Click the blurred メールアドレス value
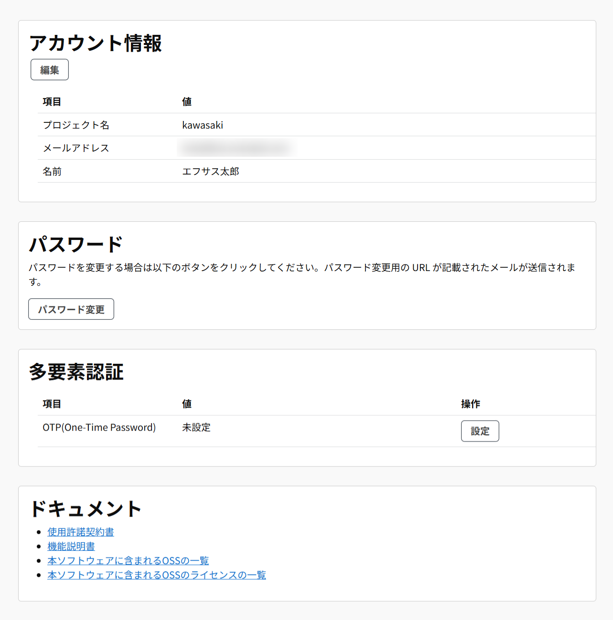The width and height of the screenshot is (613, 620). click(235, 148)
